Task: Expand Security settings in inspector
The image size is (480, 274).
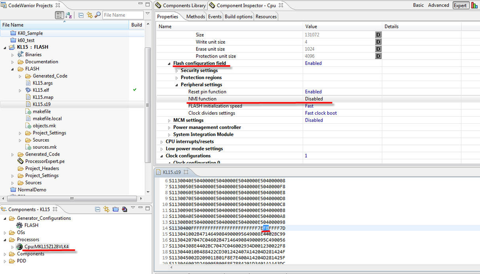Action: [177, 71]
